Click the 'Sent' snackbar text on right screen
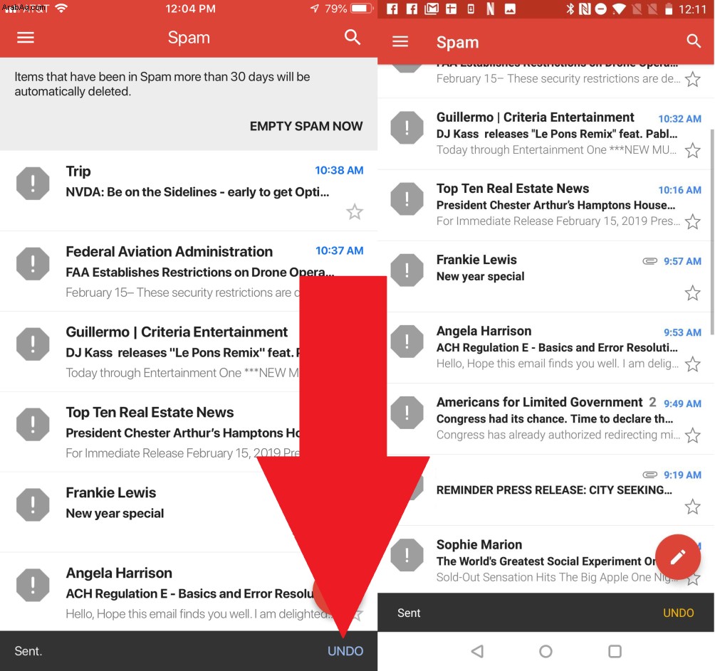This screenshot has width=715, height=671. tap(409, 613)
